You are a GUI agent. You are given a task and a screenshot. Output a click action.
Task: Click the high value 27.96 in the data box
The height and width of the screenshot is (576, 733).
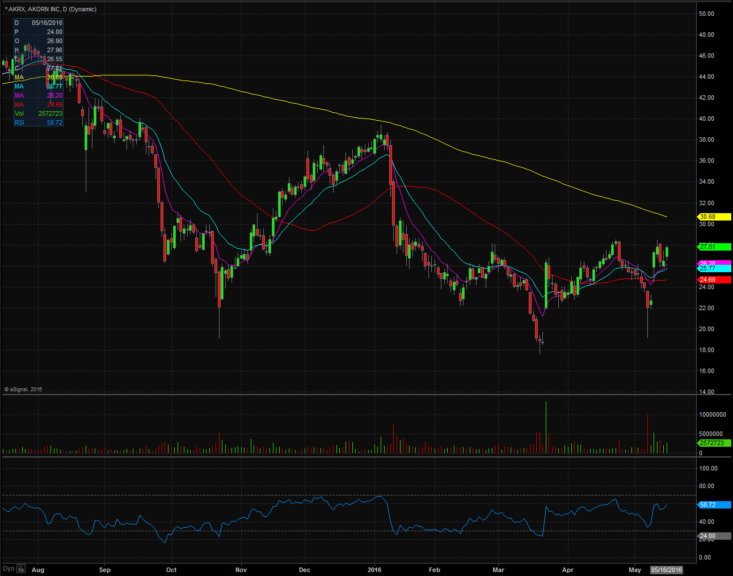[x=54, y=50]
